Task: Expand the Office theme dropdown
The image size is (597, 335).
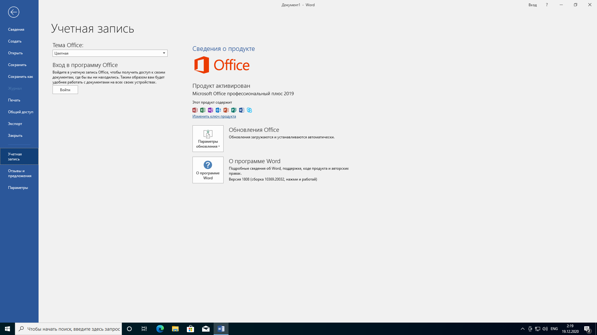Action: click(x=164, y=53)
